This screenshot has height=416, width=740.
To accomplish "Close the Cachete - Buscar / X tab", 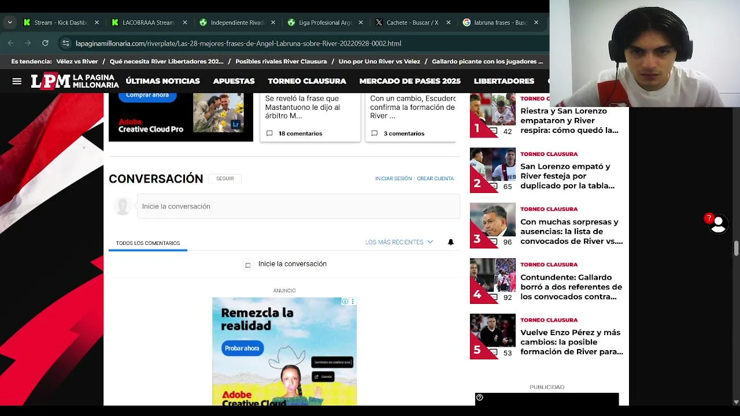I will [x=449, y=23].
